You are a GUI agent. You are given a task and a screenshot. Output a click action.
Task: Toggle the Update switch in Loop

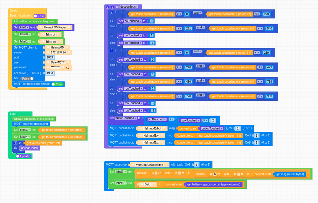pos(23,156)
